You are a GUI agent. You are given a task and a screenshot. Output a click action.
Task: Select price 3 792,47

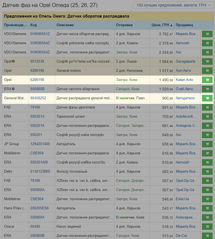point(166,34)
